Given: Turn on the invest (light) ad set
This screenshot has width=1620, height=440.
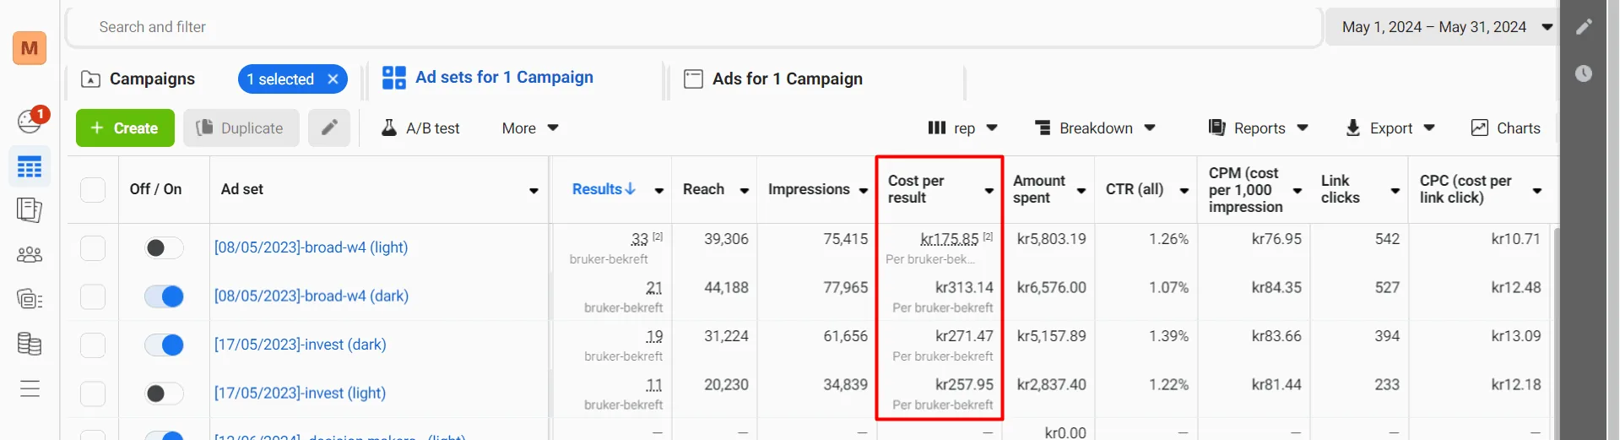Looking at the screenshot, I should click(164, 394).
